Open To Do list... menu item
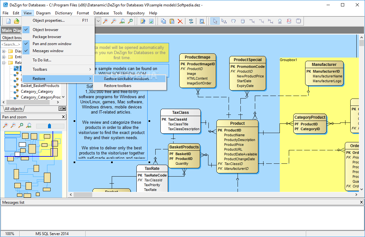The width and height of the screenshot is (365, 237). tap(58, 60)
